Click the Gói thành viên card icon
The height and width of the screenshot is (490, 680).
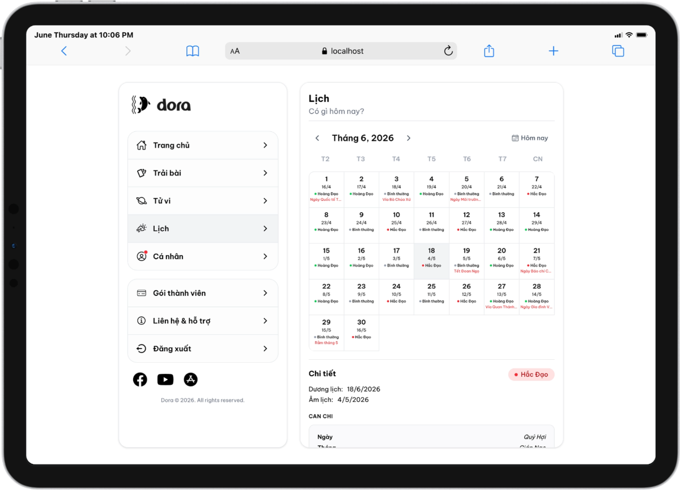point(142,293)
